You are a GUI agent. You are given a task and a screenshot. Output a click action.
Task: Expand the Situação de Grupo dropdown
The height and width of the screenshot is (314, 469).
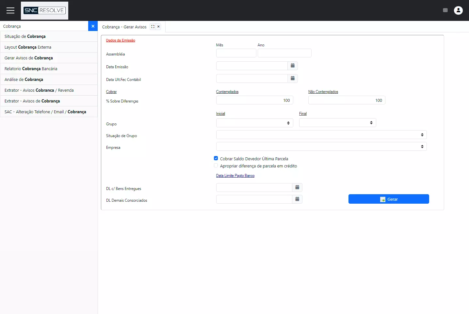[321, 135]
